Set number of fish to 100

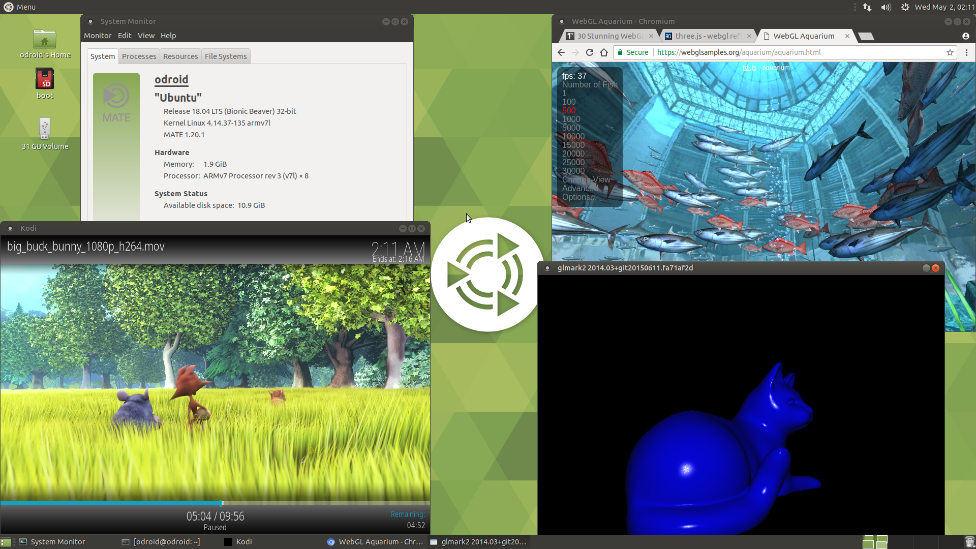[569, 102]
